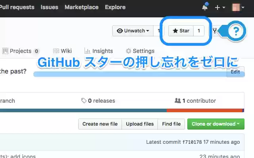Switch to the Projects tab
Image resolution: width=254 pixels, height=158 pixels.
(x=21, y=51)
